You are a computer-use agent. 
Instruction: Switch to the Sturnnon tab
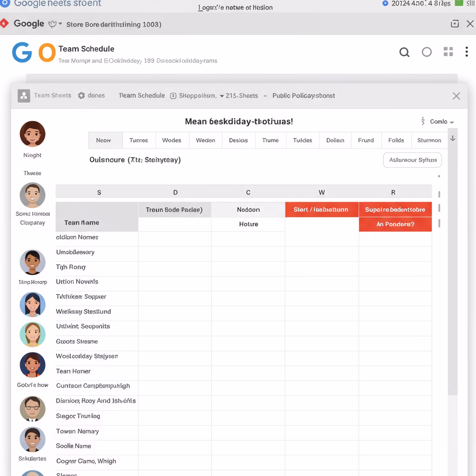[x=429, y=140]
